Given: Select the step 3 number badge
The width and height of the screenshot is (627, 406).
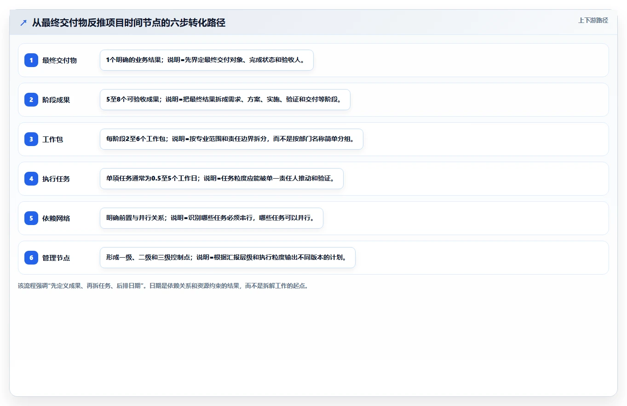Looking at the screenshot, I should (x=31, y=139).
